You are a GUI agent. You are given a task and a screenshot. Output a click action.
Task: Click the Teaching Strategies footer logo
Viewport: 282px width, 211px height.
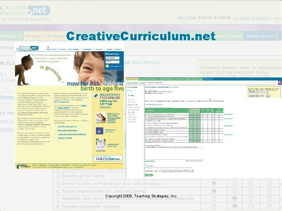(x=23, y=166)
